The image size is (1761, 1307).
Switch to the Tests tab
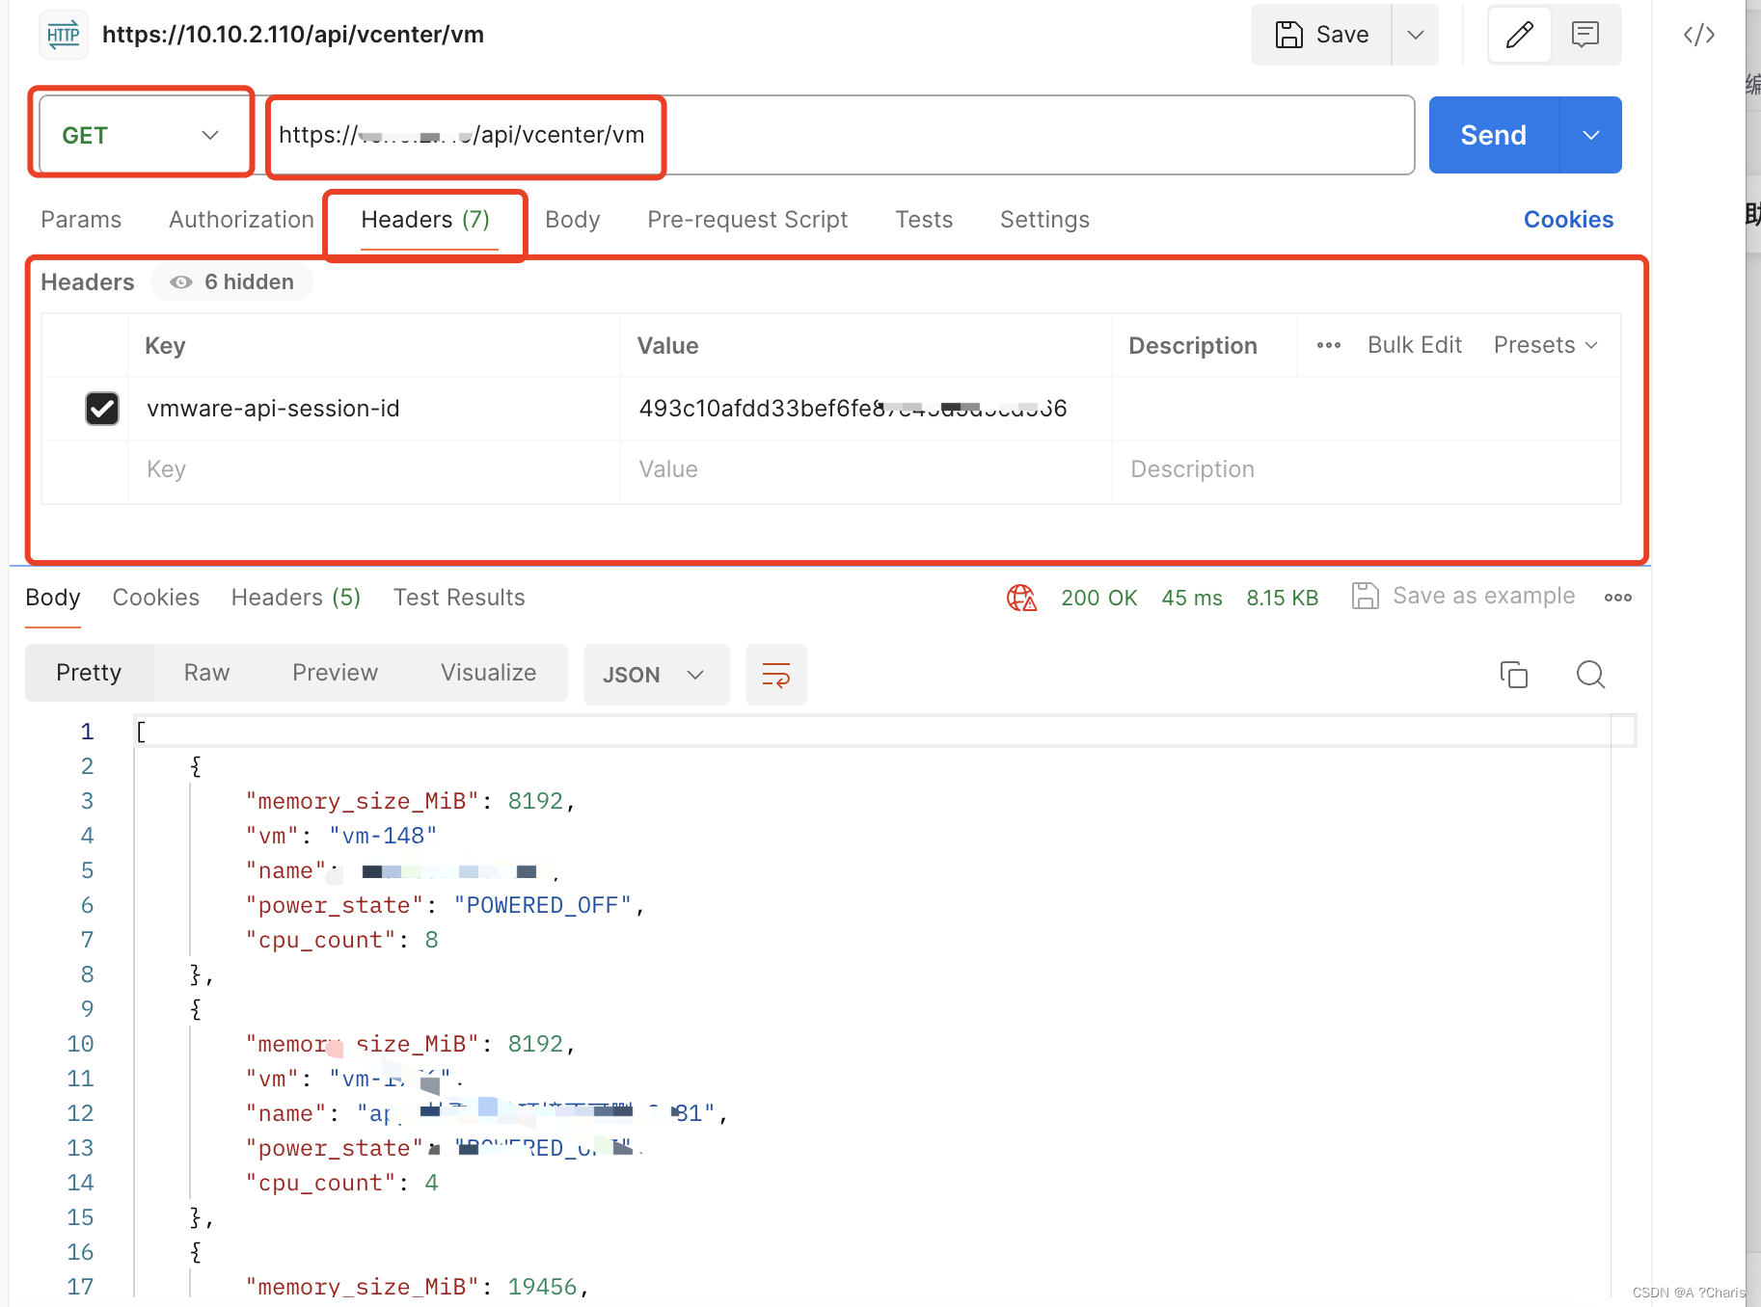tap(924, 220)
